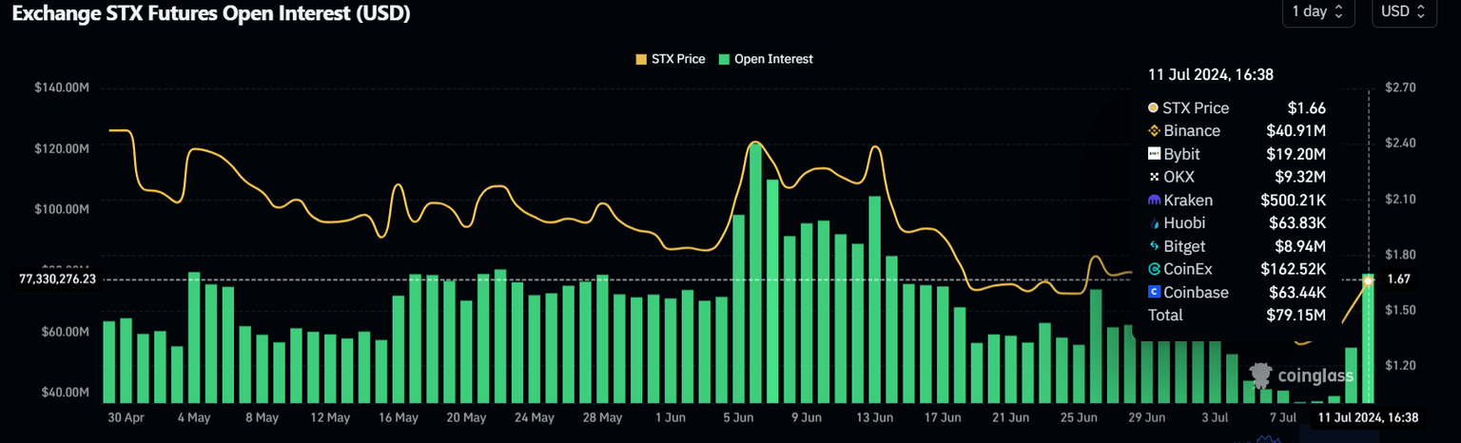Viewport: 1461px width, 443px height.
Task: Click the Bitget icon in the tooltip
Action: click(x=1154, y=246)
